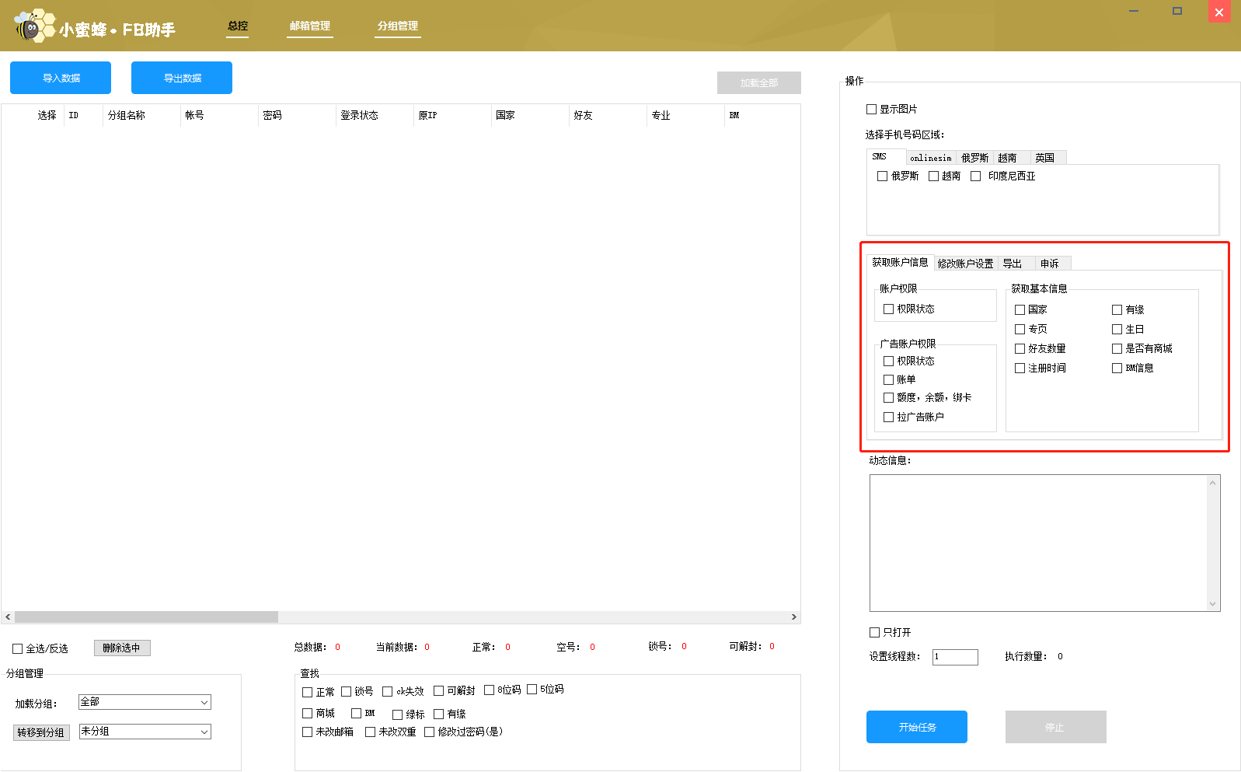This screenshot has height=772, width=1241.
Task: Click the table scrollbar's right arrow
Action: (793, 617)
